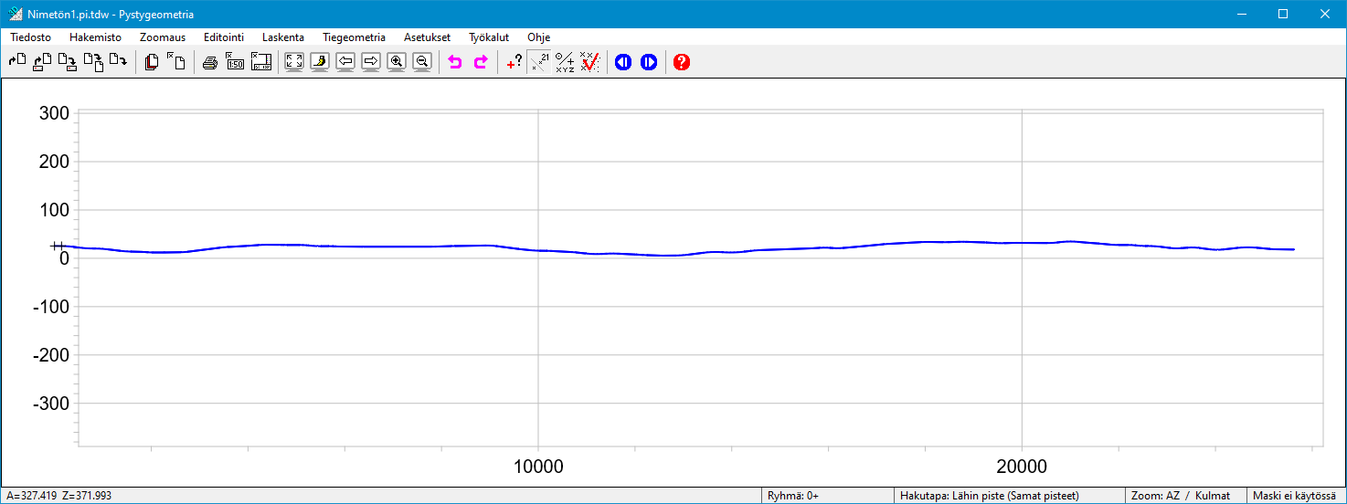Zoom in with magnifier plus icon
The height and width of the screenshot is (504, 1347).
click(397, 62)
